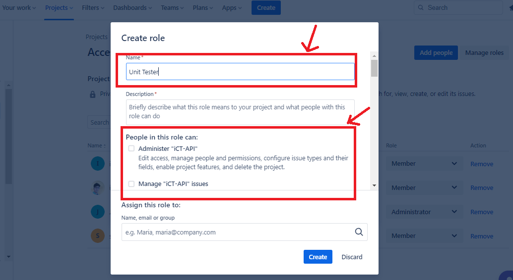This screenshot has width=513, height=280.
Task: Open the Projects menu
Action: click(x=59, y=8)
